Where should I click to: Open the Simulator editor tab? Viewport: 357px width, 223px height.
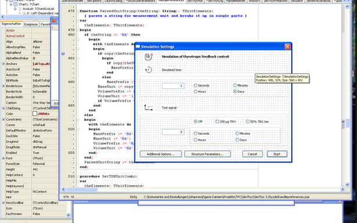point(297,1)
